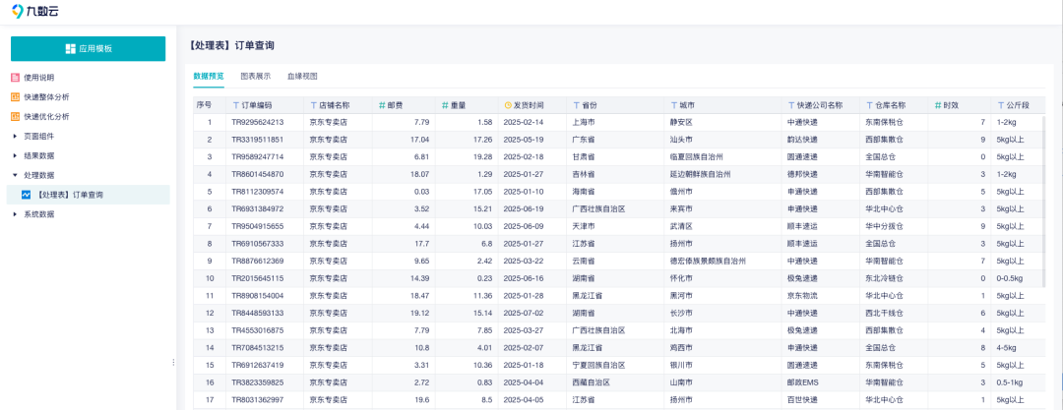Click the 德邦快递 courier cell
The height and width of the screenshot is (410, 1063).
pos(802,174)
